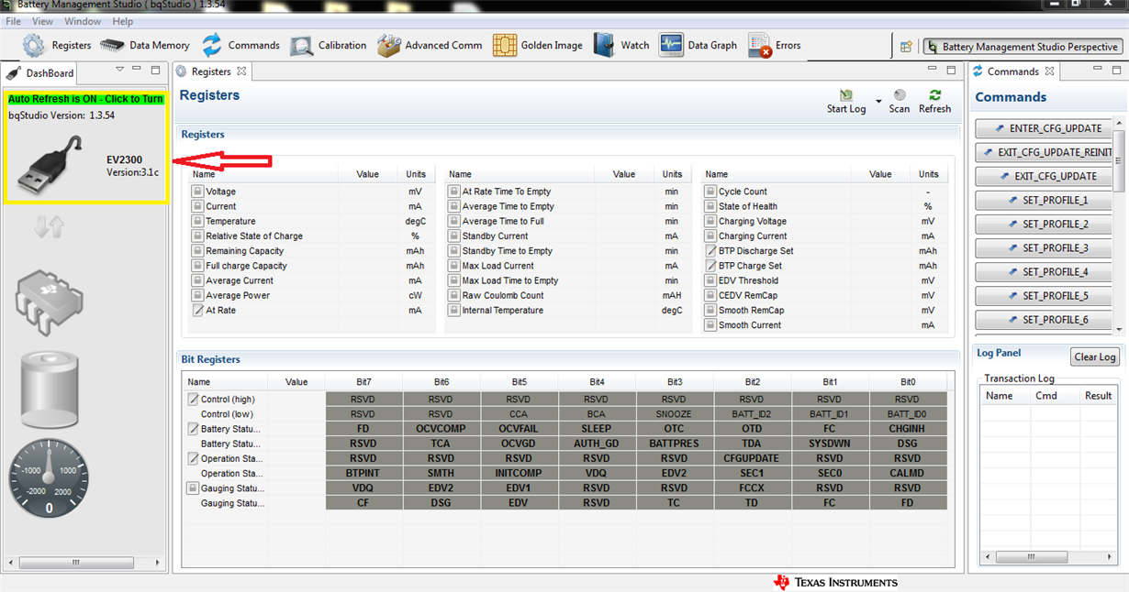Click the State of Health register row
Viewport: 1129px width, 592px height.
coord(822,206)
